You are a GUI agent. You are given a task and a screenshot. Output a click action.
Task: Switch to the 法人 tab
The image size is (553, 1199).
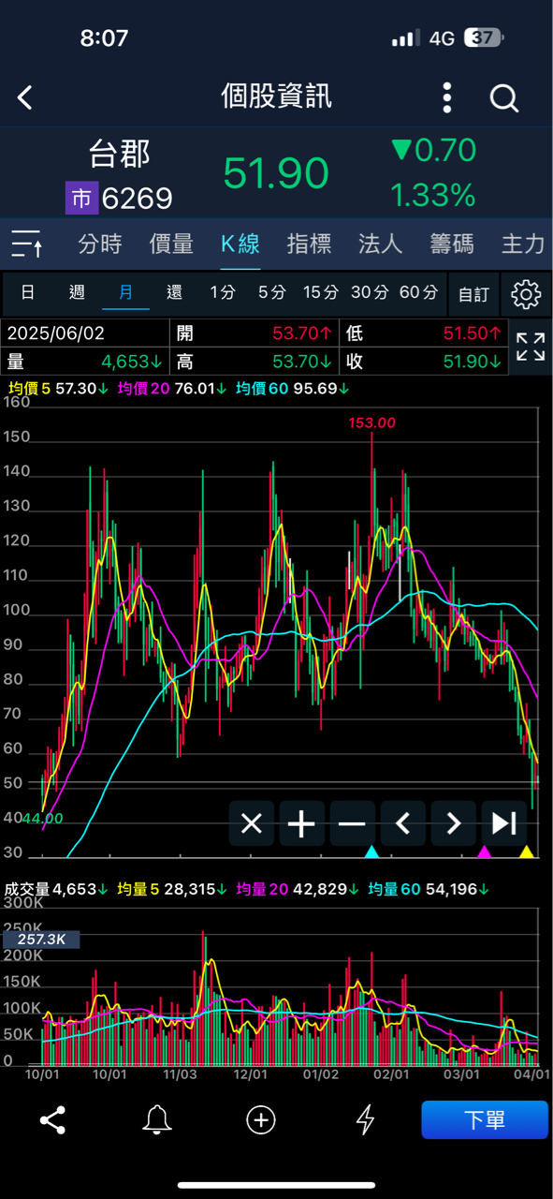click(380, 244)
